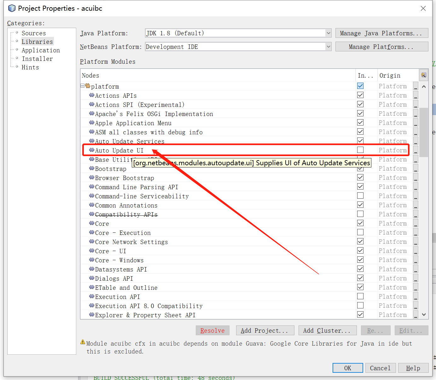Click the Resolve button
The width and height of the screenshot is (436, 380).
click(x=212, y=330)
